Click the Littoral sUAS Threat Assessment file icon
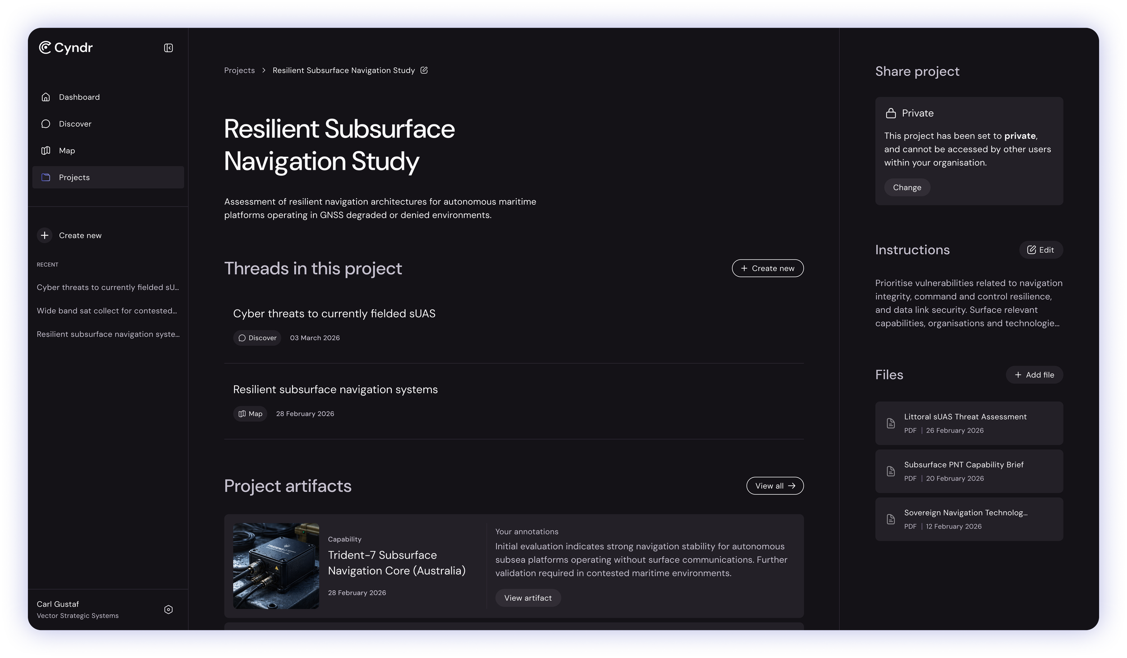The image size is (1127, 658). pos(890,423)
